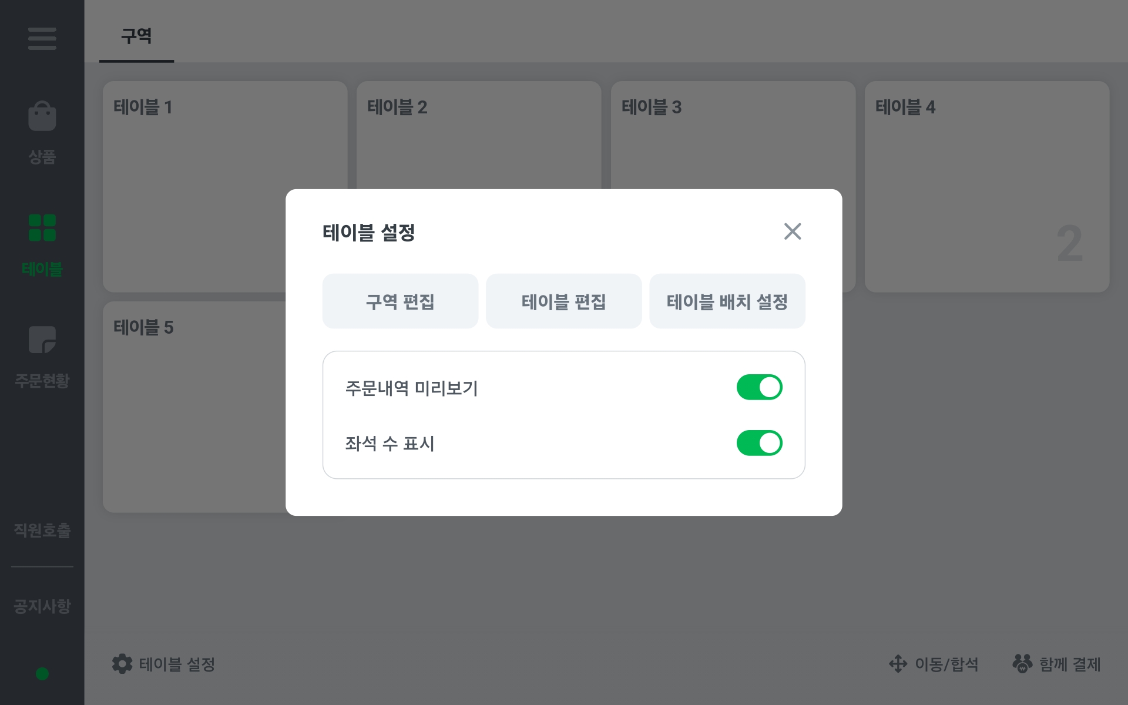Select the 테이블 1 card
This screenshot has width=1128, height=705.
[194, 187]
